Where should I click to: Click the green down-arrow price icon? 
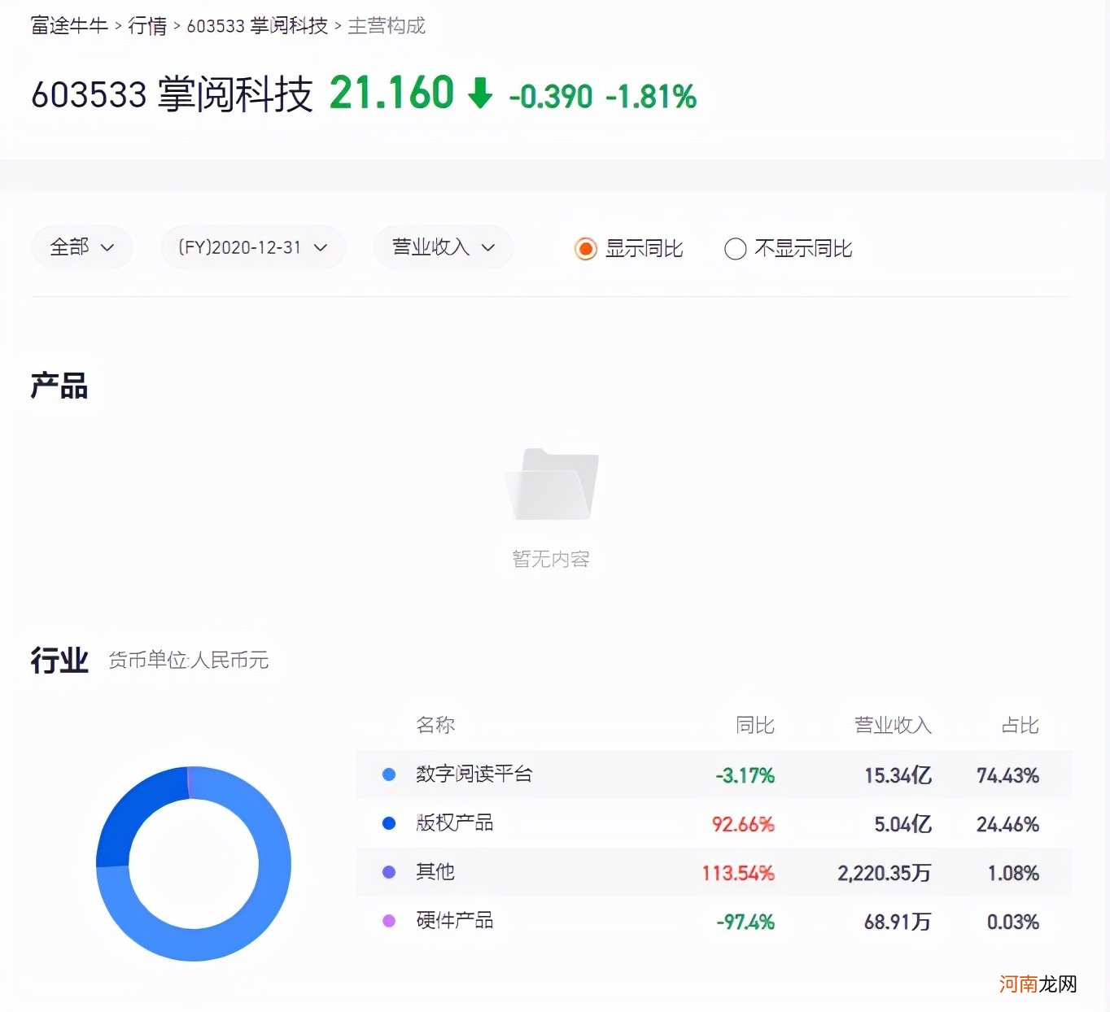480,93
